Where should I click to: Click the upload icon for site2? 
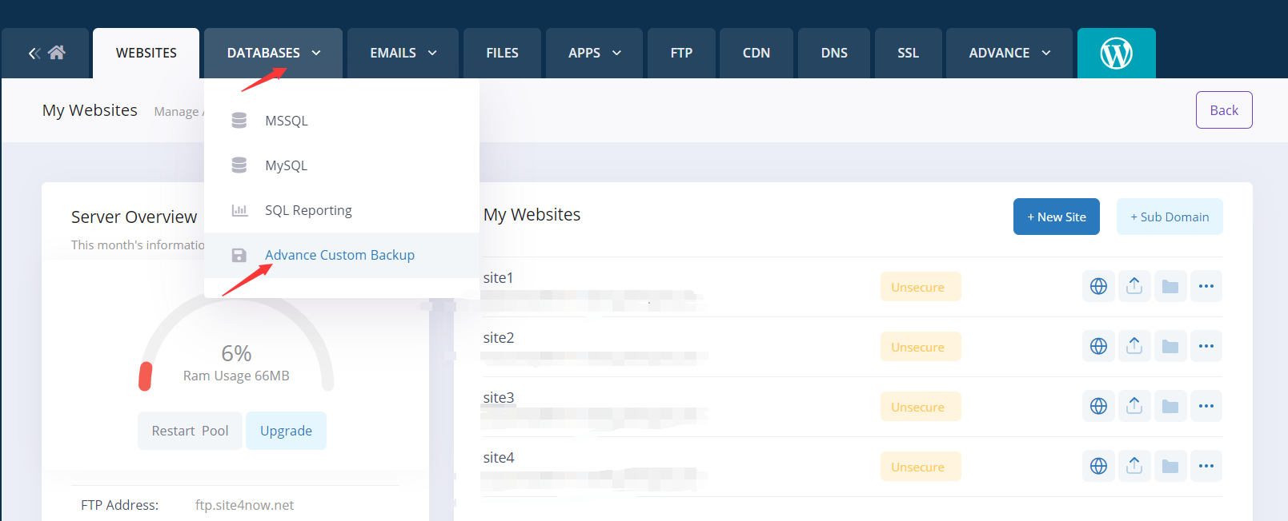(x=1134, y=346)
